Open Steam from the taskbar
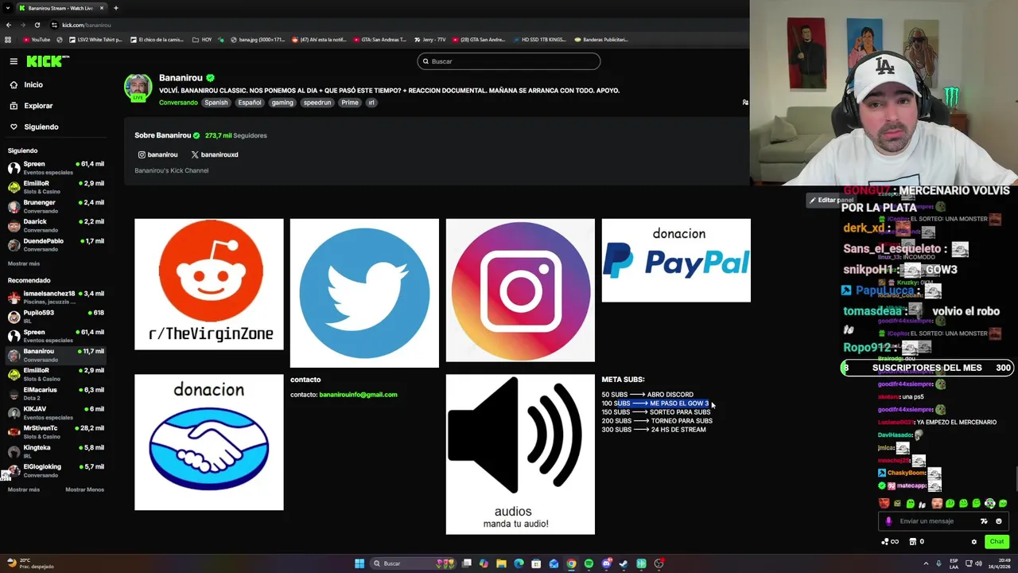 [624, 563]
